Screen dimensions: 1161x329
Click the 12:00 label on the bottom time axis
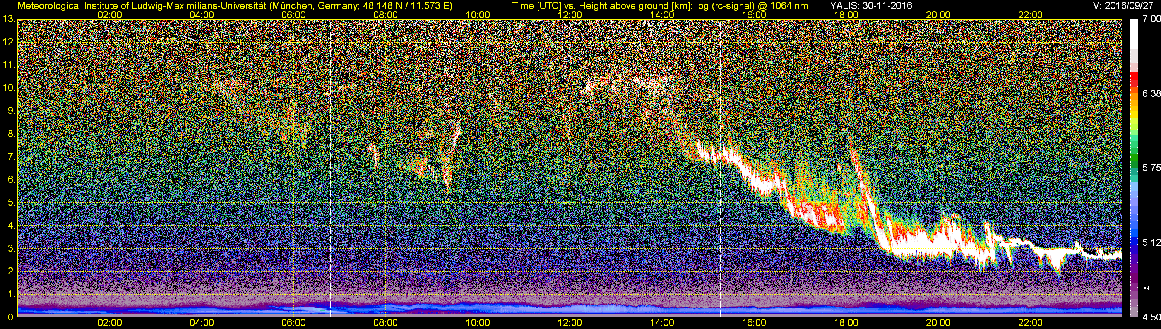point(570,323)
